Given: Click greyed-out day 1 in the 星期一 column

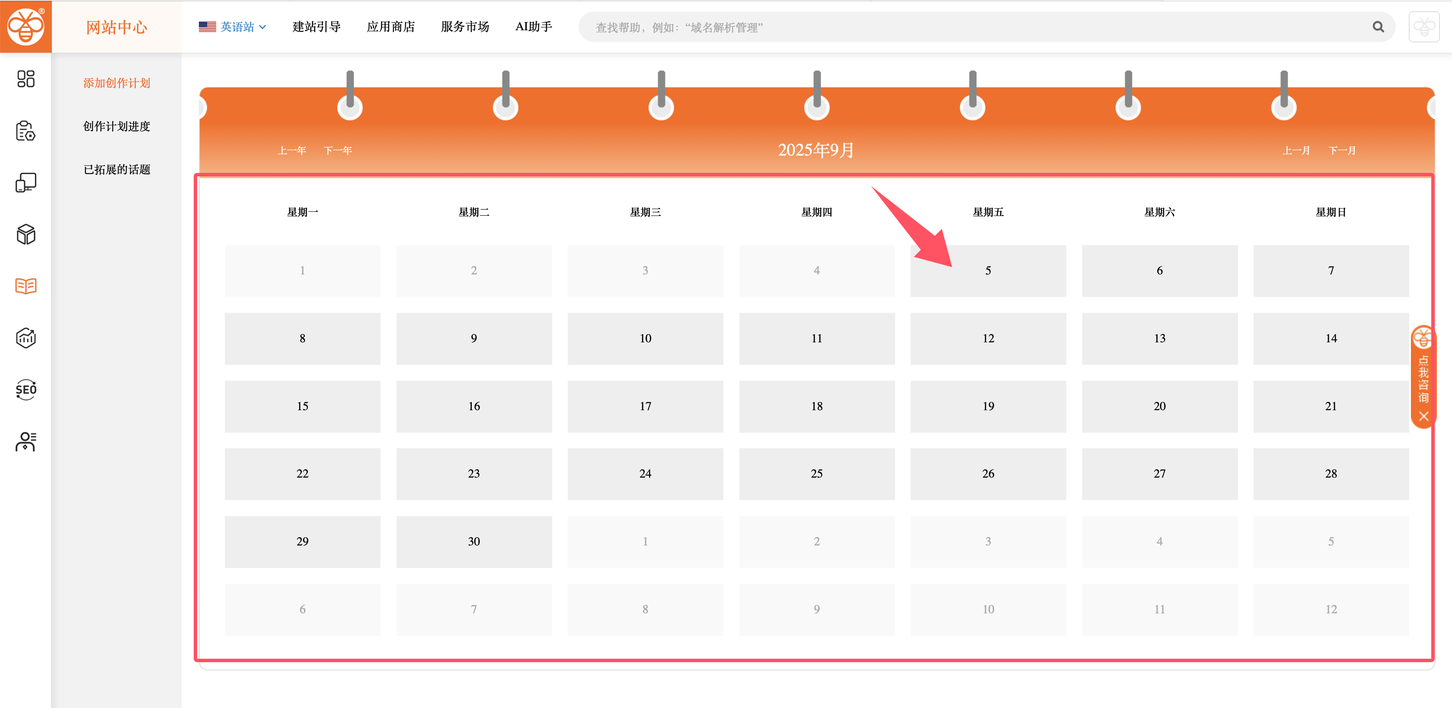Looking at the screenshot, I should (303, 271).
